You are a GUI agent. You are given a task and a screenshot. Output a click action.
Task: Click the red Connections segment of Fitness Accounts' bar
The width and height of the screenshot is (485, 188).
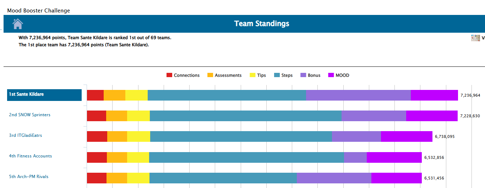tap(97, 157)
